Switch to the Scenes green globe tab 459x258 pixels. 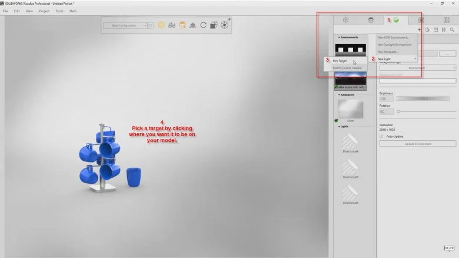[x=396, y=20]
